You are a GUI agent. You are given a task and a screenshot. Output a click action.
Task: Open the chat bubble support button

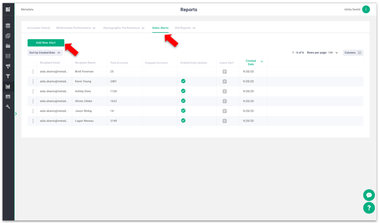pos(369,195)
